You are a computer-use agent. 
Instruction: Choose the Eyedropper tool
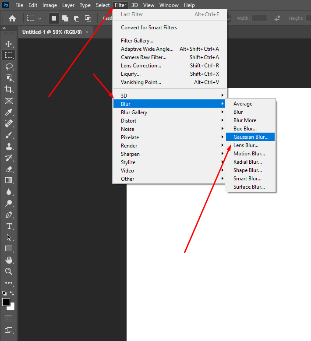(8, 112)
